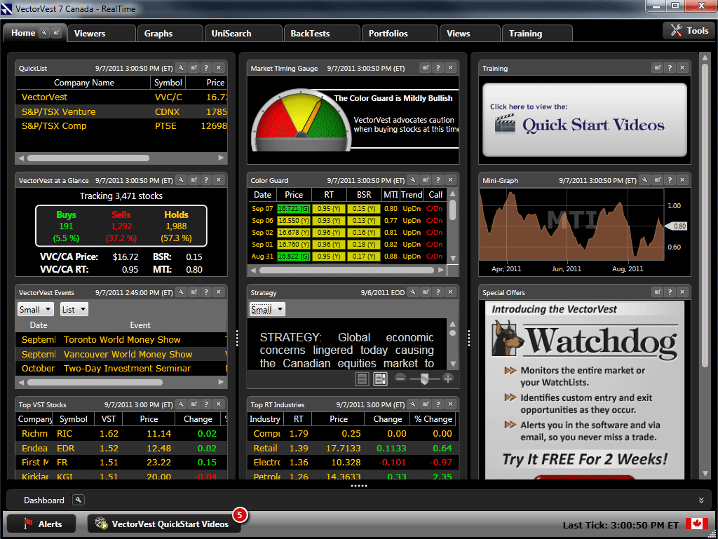Screen dimensions: 718x539
Task: Open help for Color Guard panel
Action: pyautogui.click(x=438, y=180)
